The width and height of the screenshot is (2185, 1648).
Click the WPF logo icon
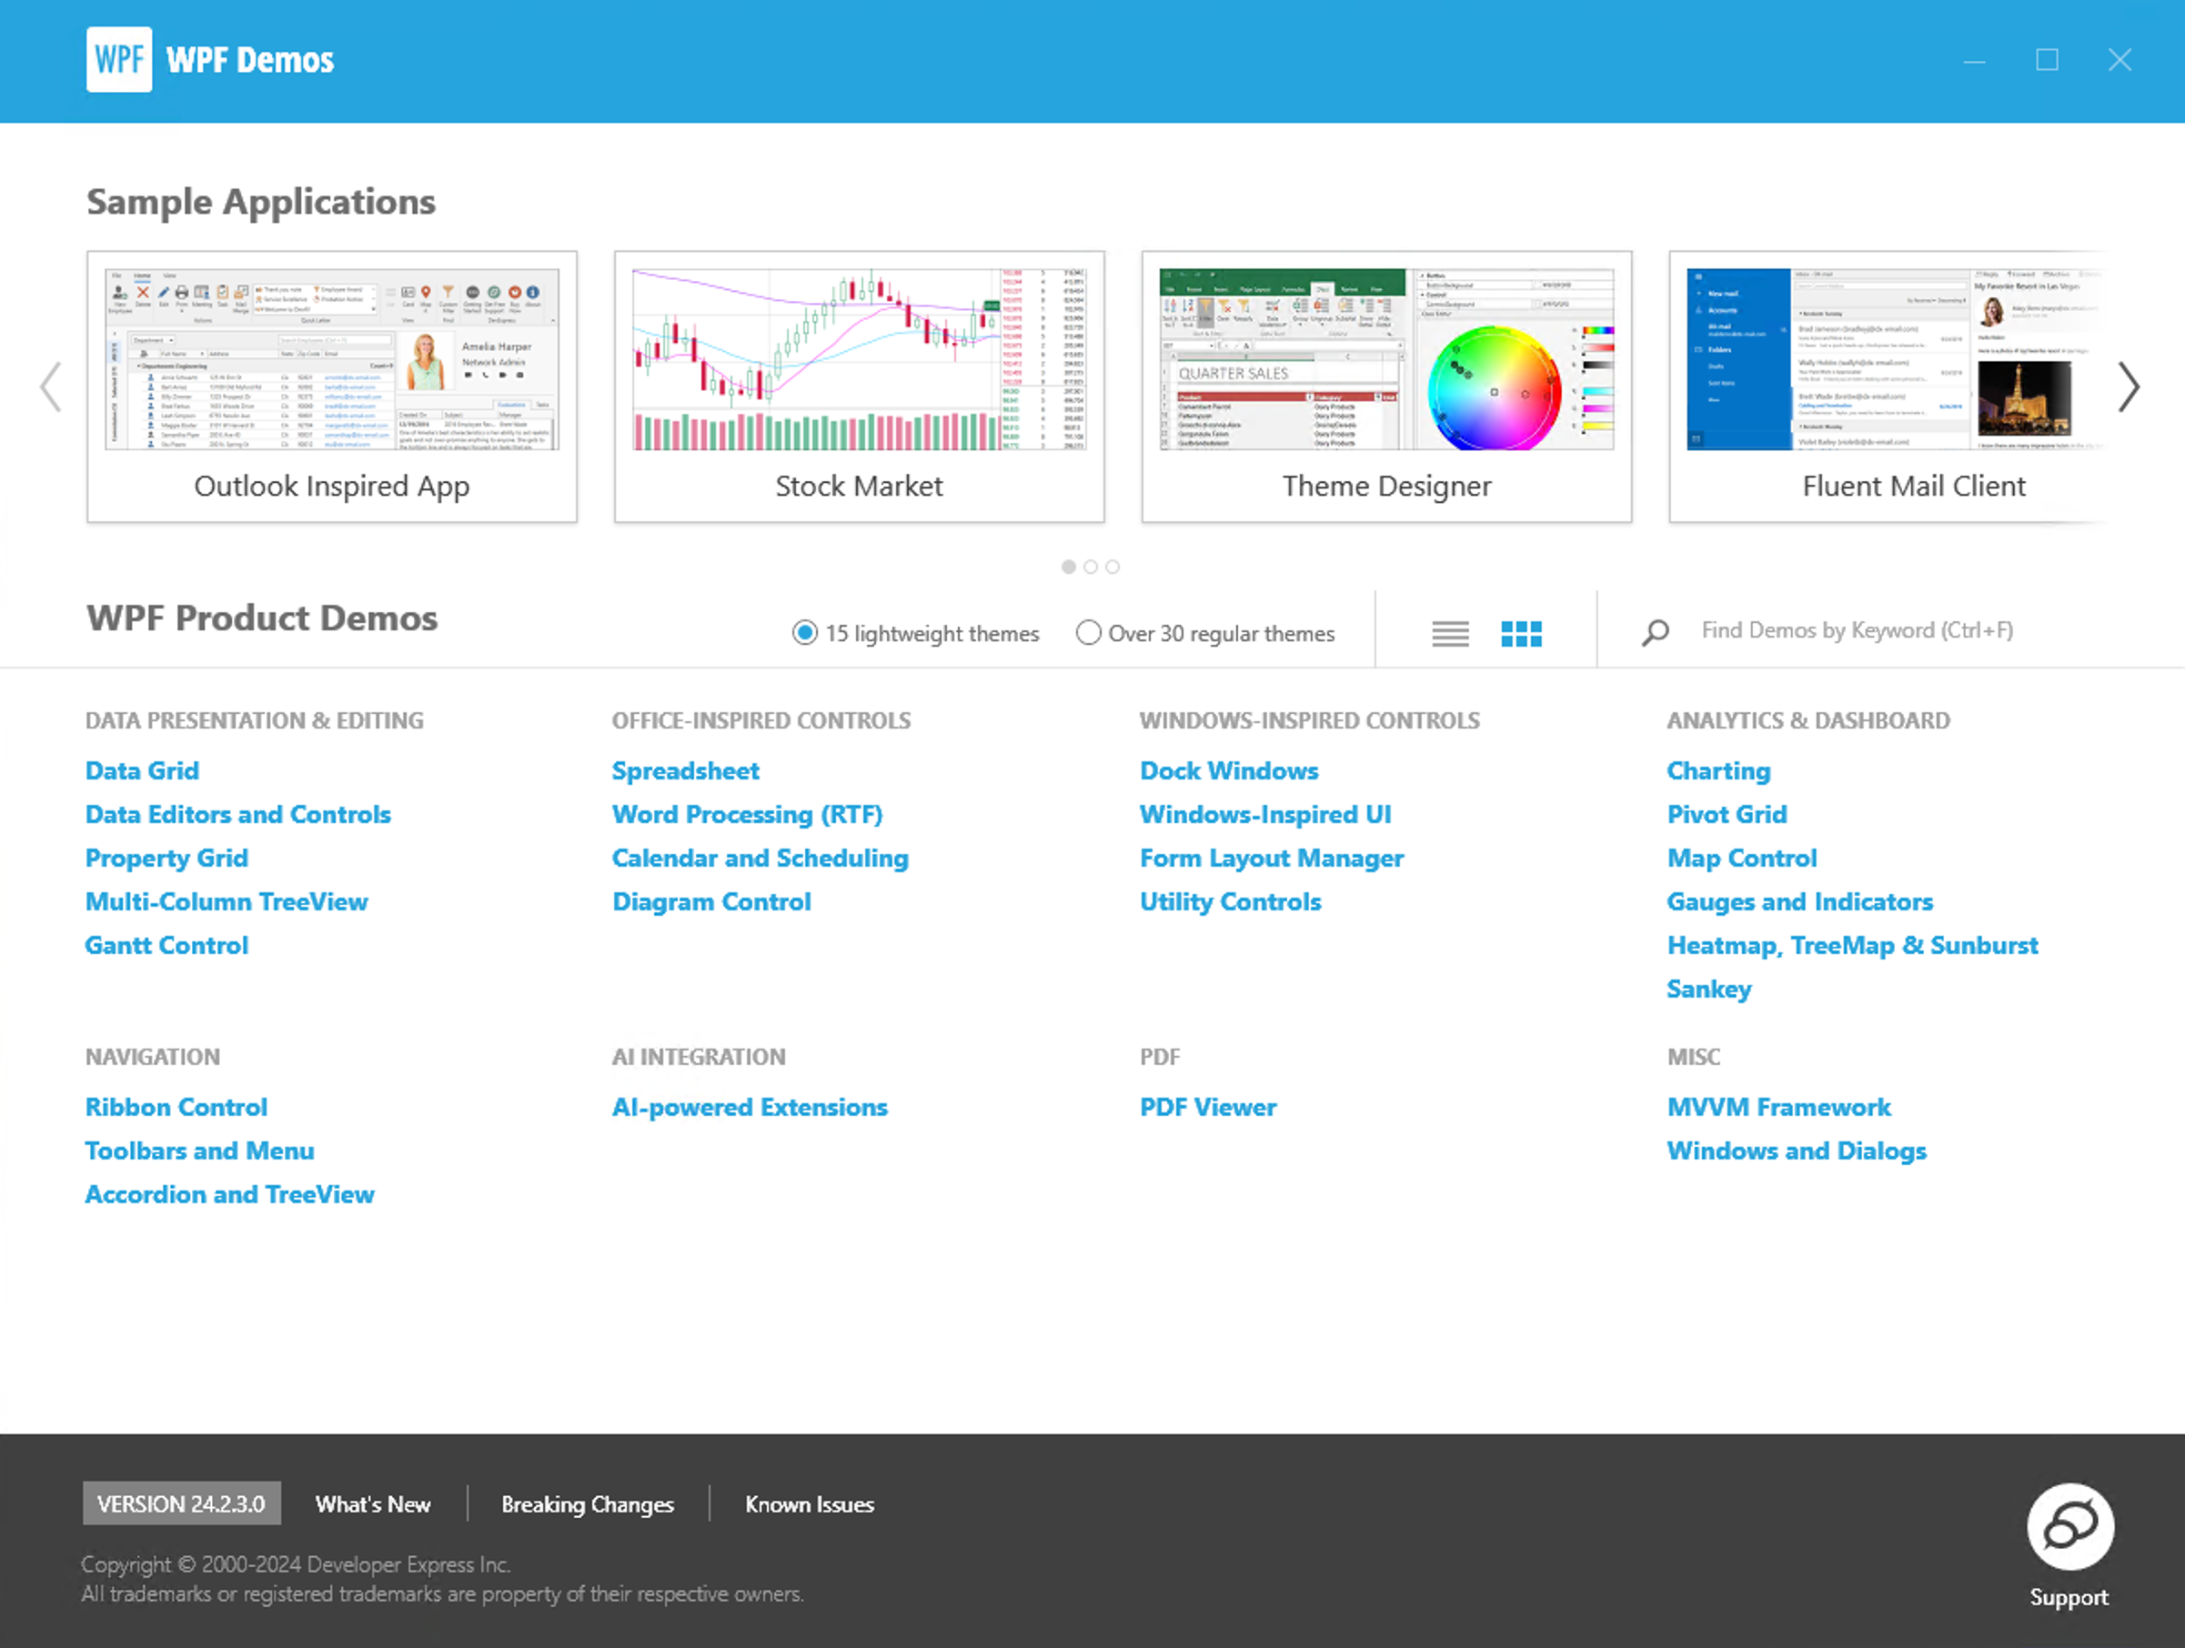click(x=118, y=59)
